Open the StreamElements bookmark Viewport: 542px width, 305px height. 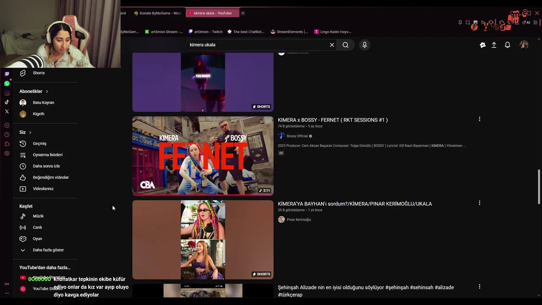tap(289, 32)
